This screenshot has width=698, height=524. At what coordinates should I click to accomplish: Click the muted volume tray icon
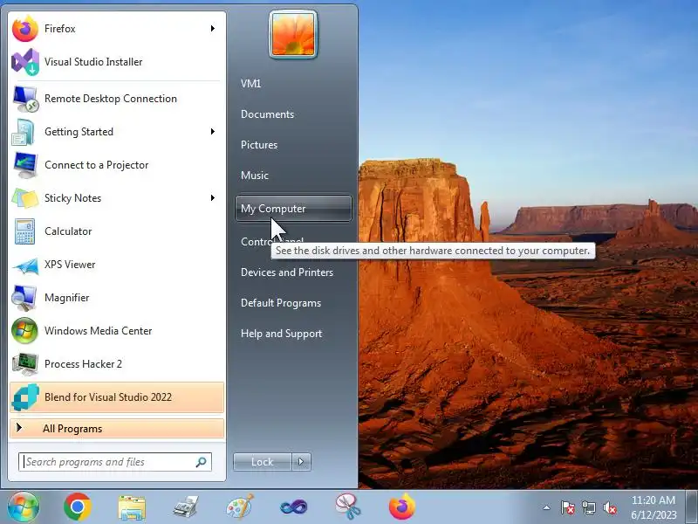click(x=609, y=507)
